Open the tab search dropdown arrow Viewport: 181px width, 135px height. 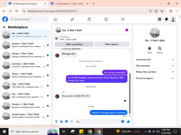click(x=4, y=4)
